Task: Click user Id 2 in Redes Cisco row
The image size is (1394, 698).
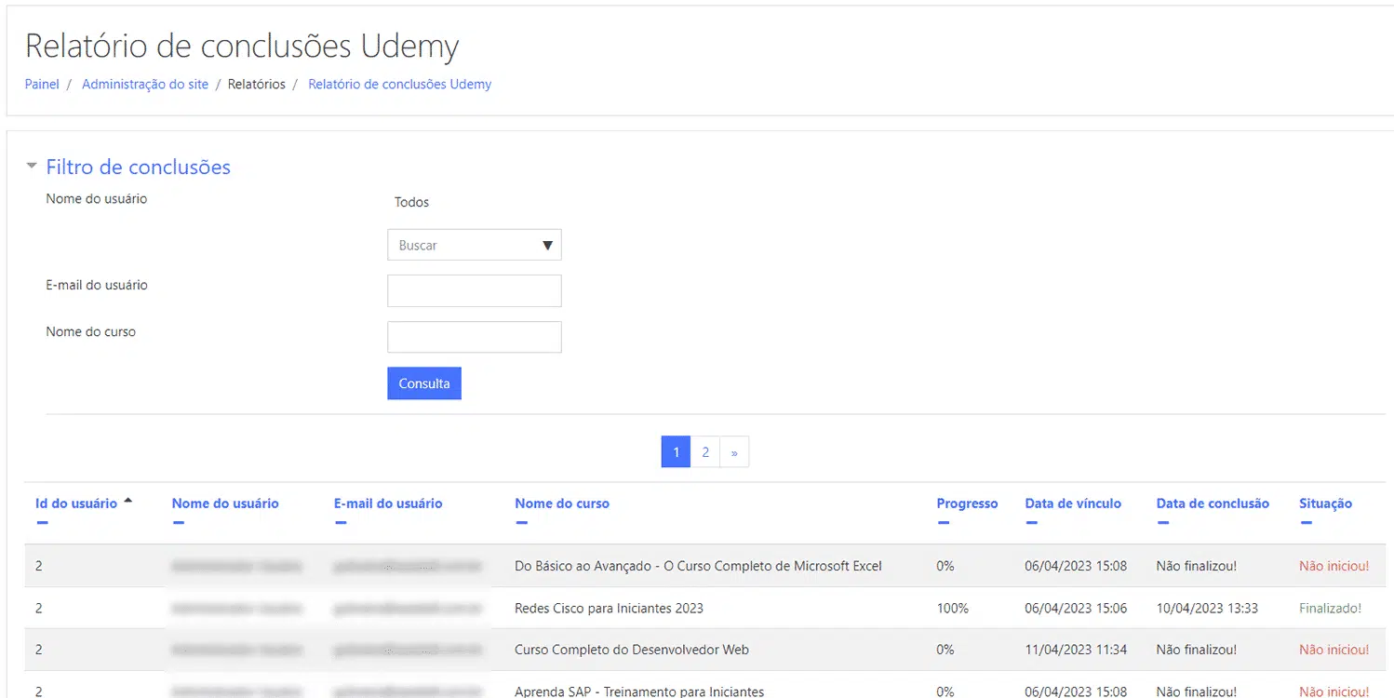Action: pos(39,609)
